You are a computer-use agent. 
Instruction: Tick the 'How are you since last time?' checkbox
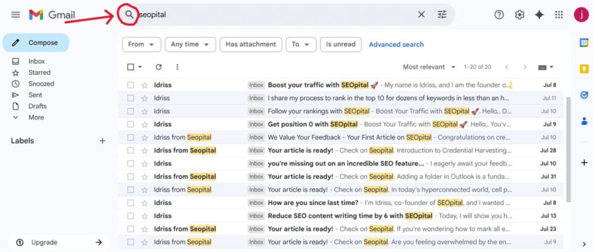click(130, 203)
